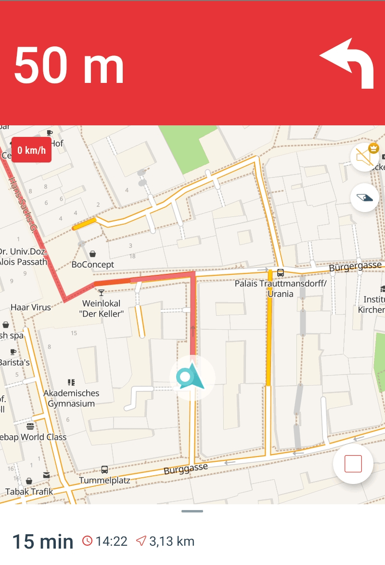
Task: Tap the 50 m distance instruction
Action: [x=69, y=66]
